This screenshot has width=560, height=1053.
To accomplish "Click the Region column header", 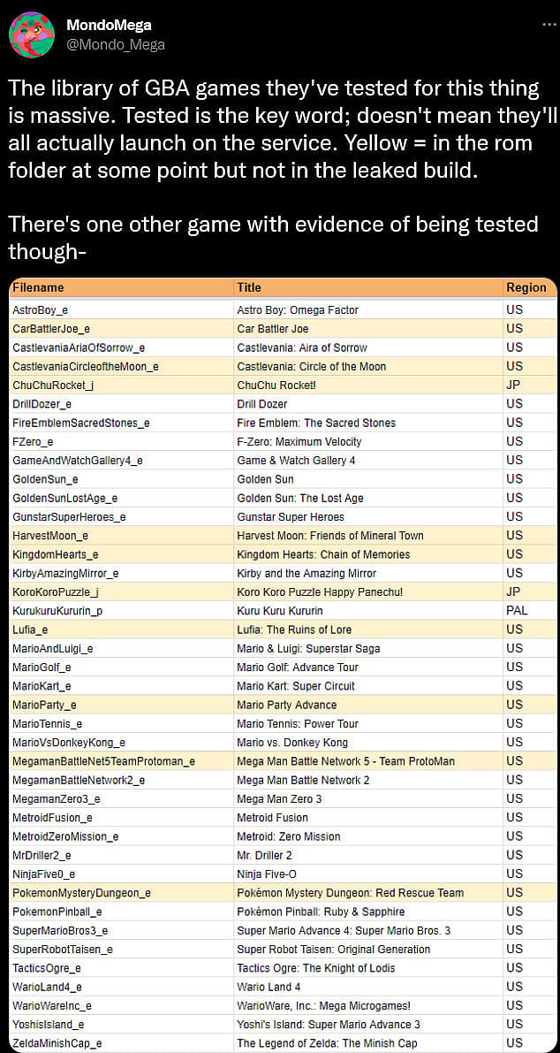I will tap(526, 288).
